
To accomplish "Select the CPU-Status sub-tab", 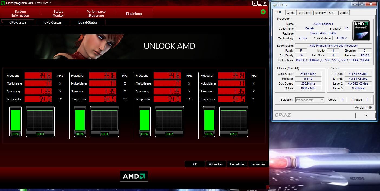I will [x=18, y=22].
